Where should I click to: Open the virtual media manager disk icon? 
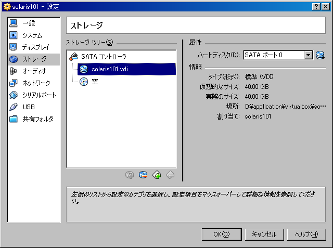coord(320,55)
